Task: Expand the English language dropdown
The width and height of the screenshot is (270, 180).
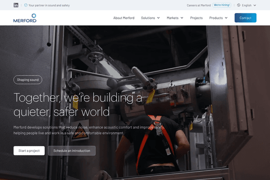Action: pos(249,5)
